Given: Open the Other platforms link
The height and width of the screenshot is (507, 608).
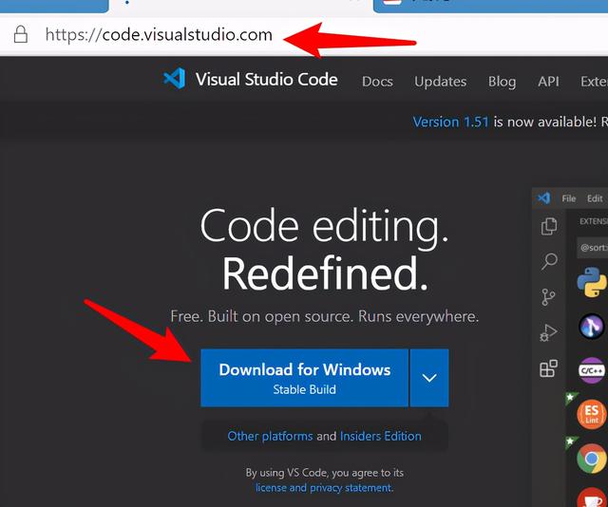Looking at the screenshot, I should click(x=270, y=436).
